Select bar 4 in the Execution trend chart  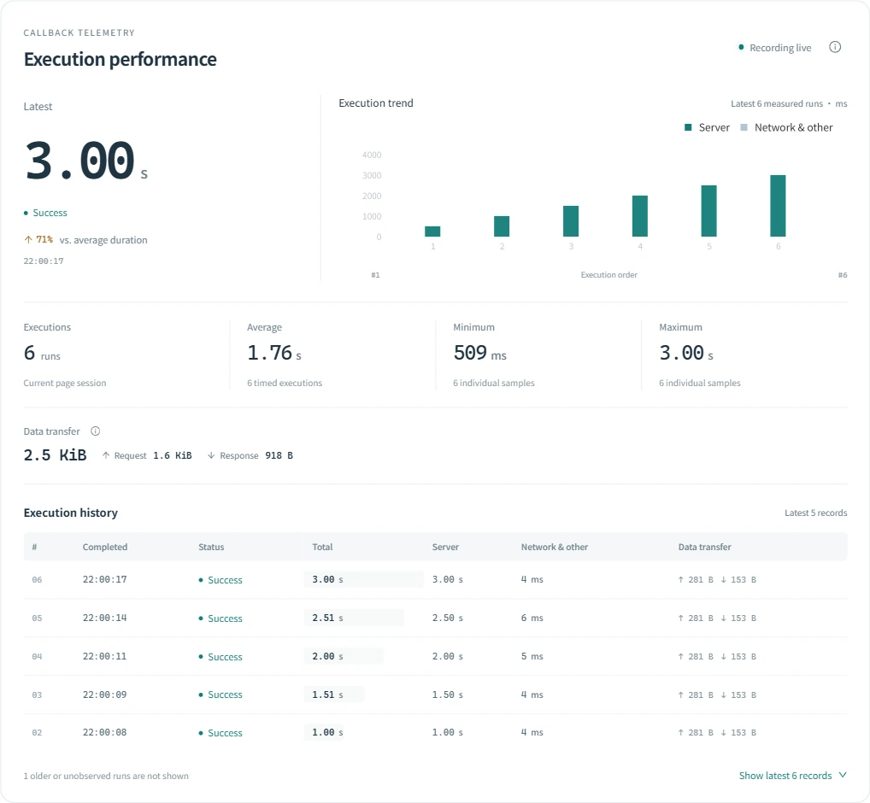tap(640, 216)
